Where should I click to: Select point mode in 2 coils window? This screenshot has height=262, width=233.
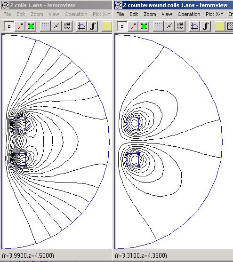click(9, 26)
